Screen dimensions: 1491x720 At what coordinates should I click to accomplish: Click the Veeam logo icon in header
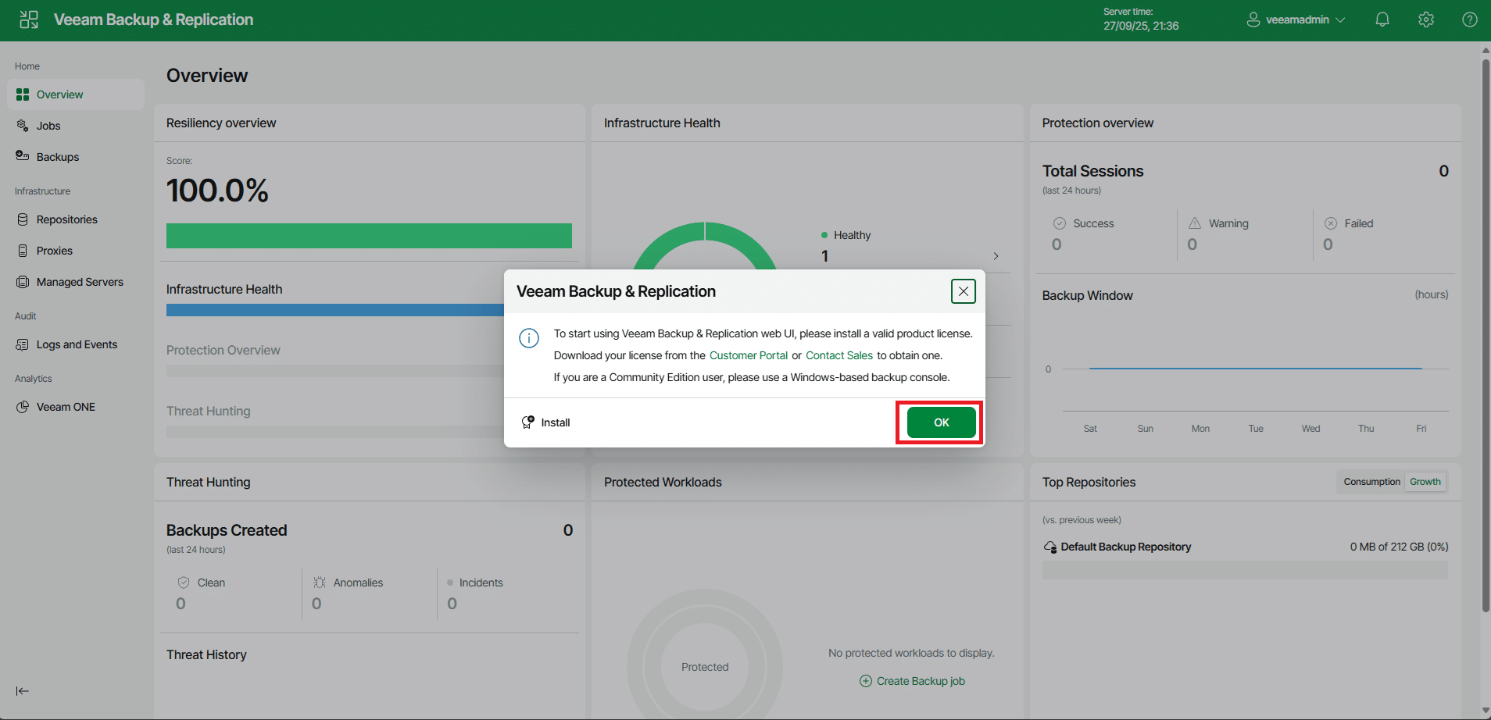tap(29, 20)
